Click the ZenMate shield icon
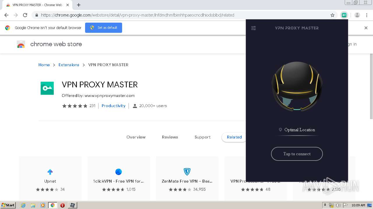 [x=187, y=172]
